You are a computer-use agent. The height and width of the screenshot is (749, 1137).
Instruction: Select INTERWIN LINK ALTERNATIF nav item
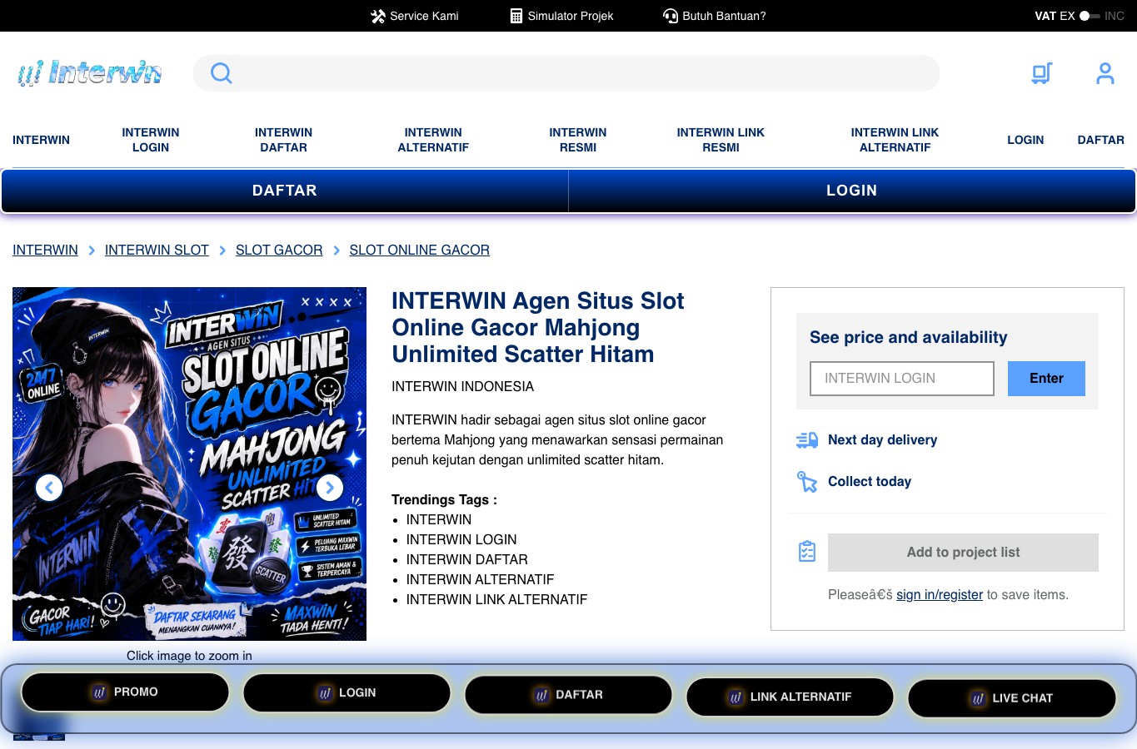895,140
